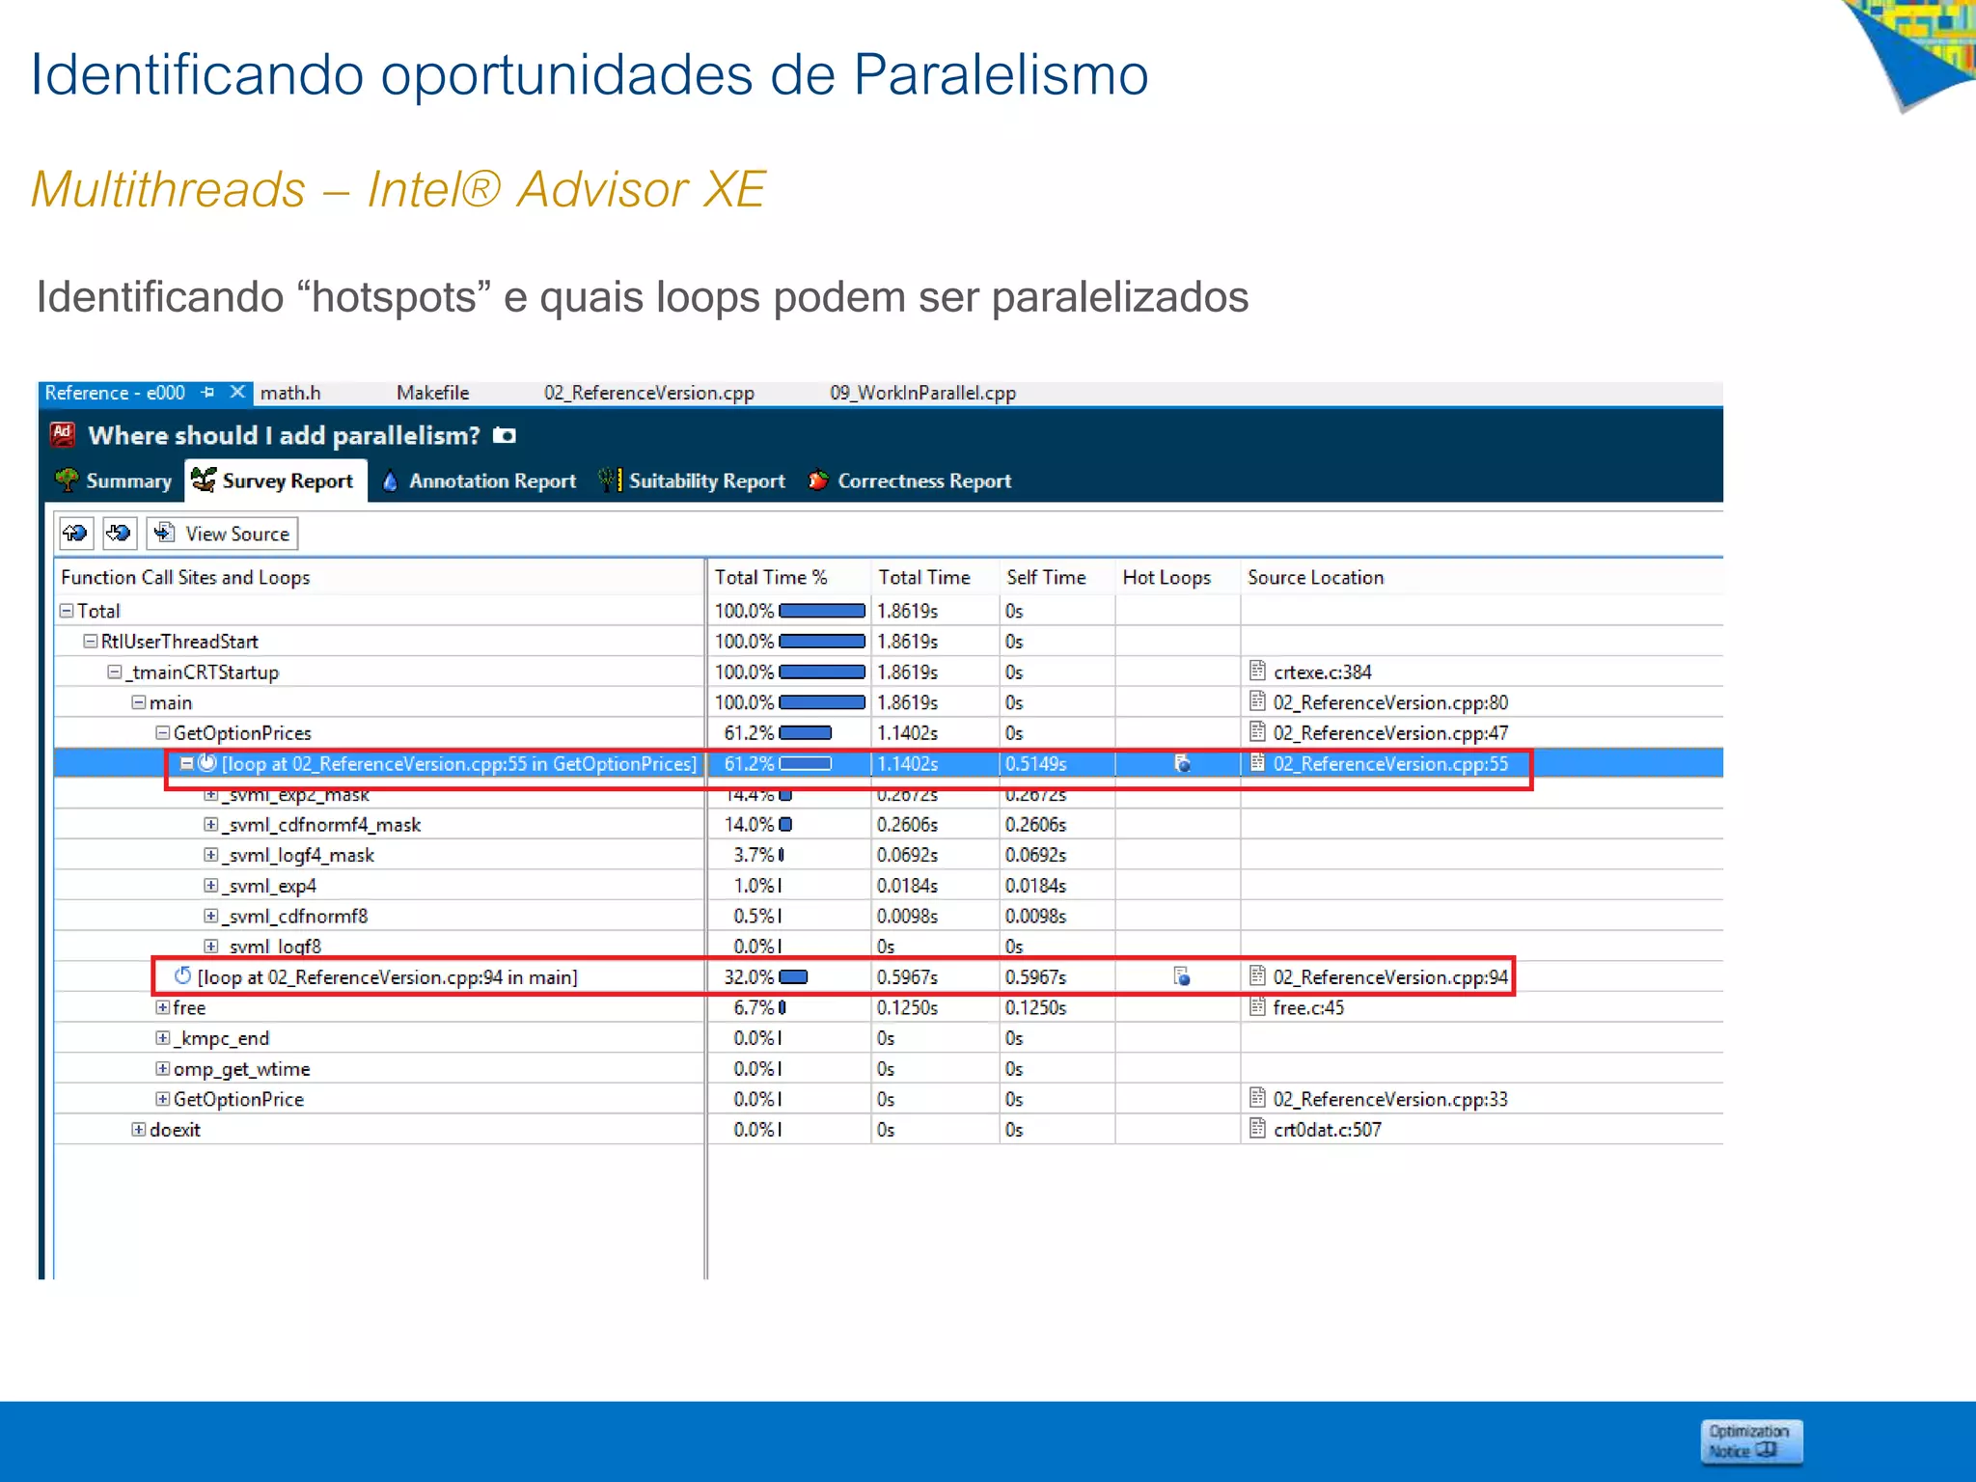Click the Correctness Report icon
1976x1482 pixels.
(x=818, y=480)
